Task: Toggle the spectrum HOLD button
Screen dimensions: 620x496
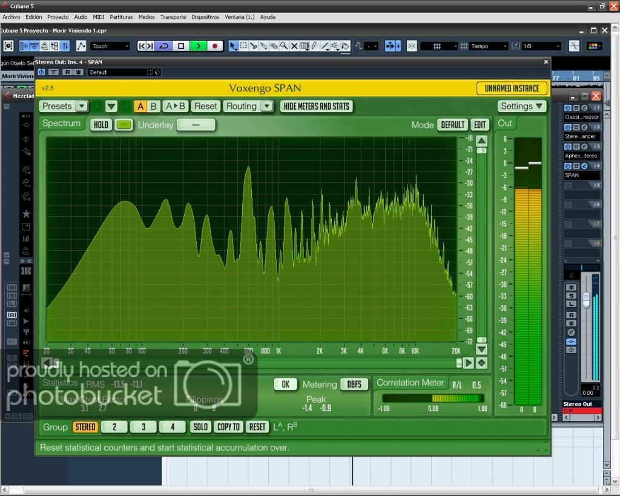Action: (x=101, y=125)
